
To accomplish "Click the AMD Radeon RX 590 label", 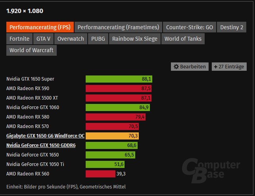I will click(28, 89).
